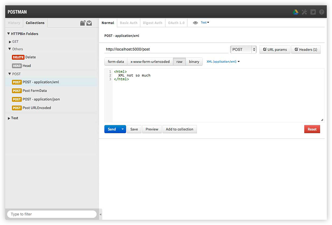This screenshot has width=332, height=225.
Task: Click the POSTMAN logo title
Action: pyautogui.click(x=17, y=12)
